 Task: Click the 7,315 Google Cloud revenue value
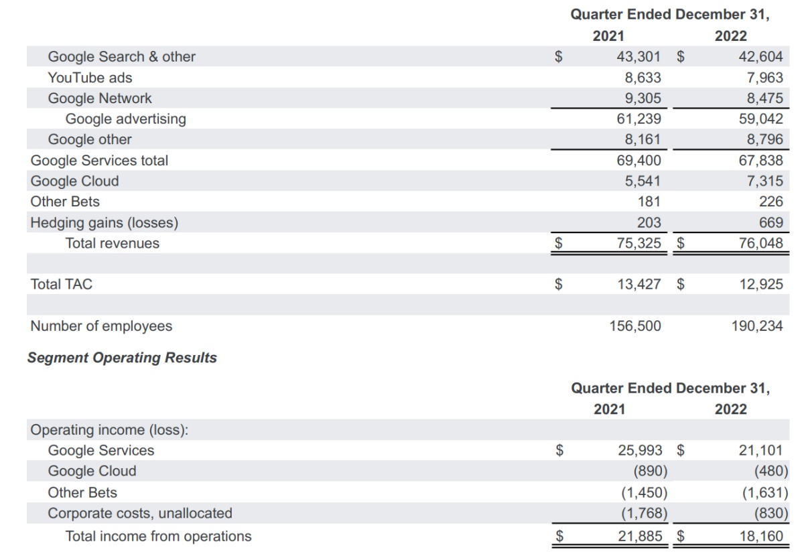click(765, 181)
